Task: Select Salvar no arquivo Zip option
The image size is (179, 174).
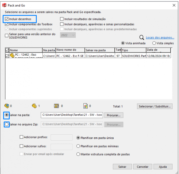Action: point(7,124)
